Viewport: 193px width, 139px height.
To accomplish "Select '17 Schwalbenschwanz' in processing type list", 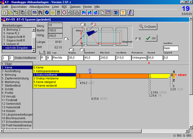I will (x=17, y=122).
